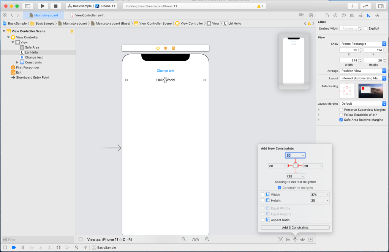Open the Library with the plus button
The height and width of the screenshot is (252, 389).
[x=353, y=6]
